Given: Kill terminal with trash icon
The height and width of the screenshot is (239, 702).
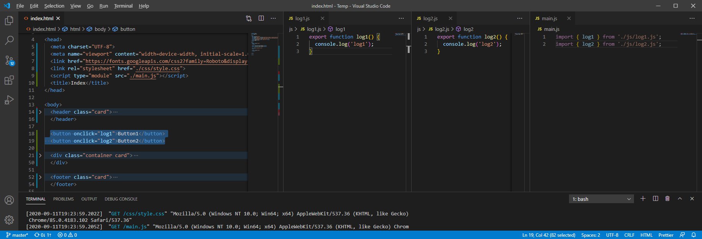Looking at the screenshot, I should click(x=668, y=199).
